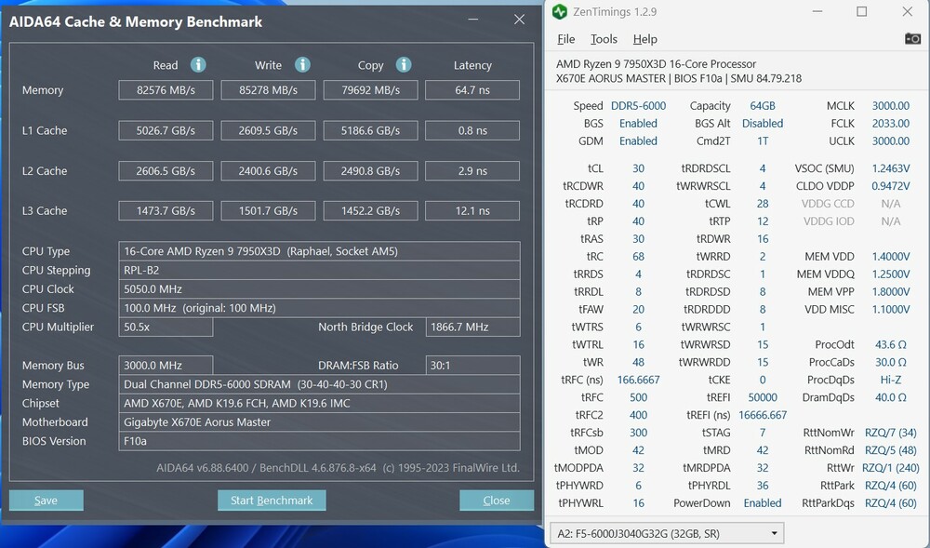Click the CPU Stepping field RPL-B2
The height and width of the screenshot is (548, 930).
click(319, 270)
